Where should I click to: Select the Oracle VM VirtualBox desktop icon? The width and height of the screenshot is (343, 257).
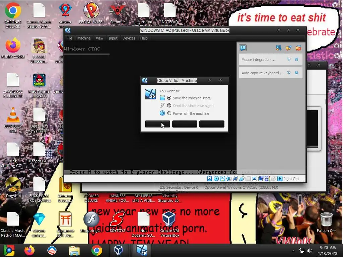point(169,224)
